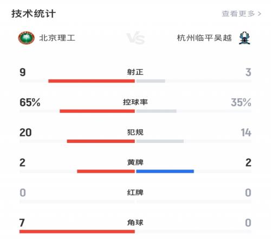Click the red 黄牌 bar
This screenshot has height=239, width=271.
(106, 171)
